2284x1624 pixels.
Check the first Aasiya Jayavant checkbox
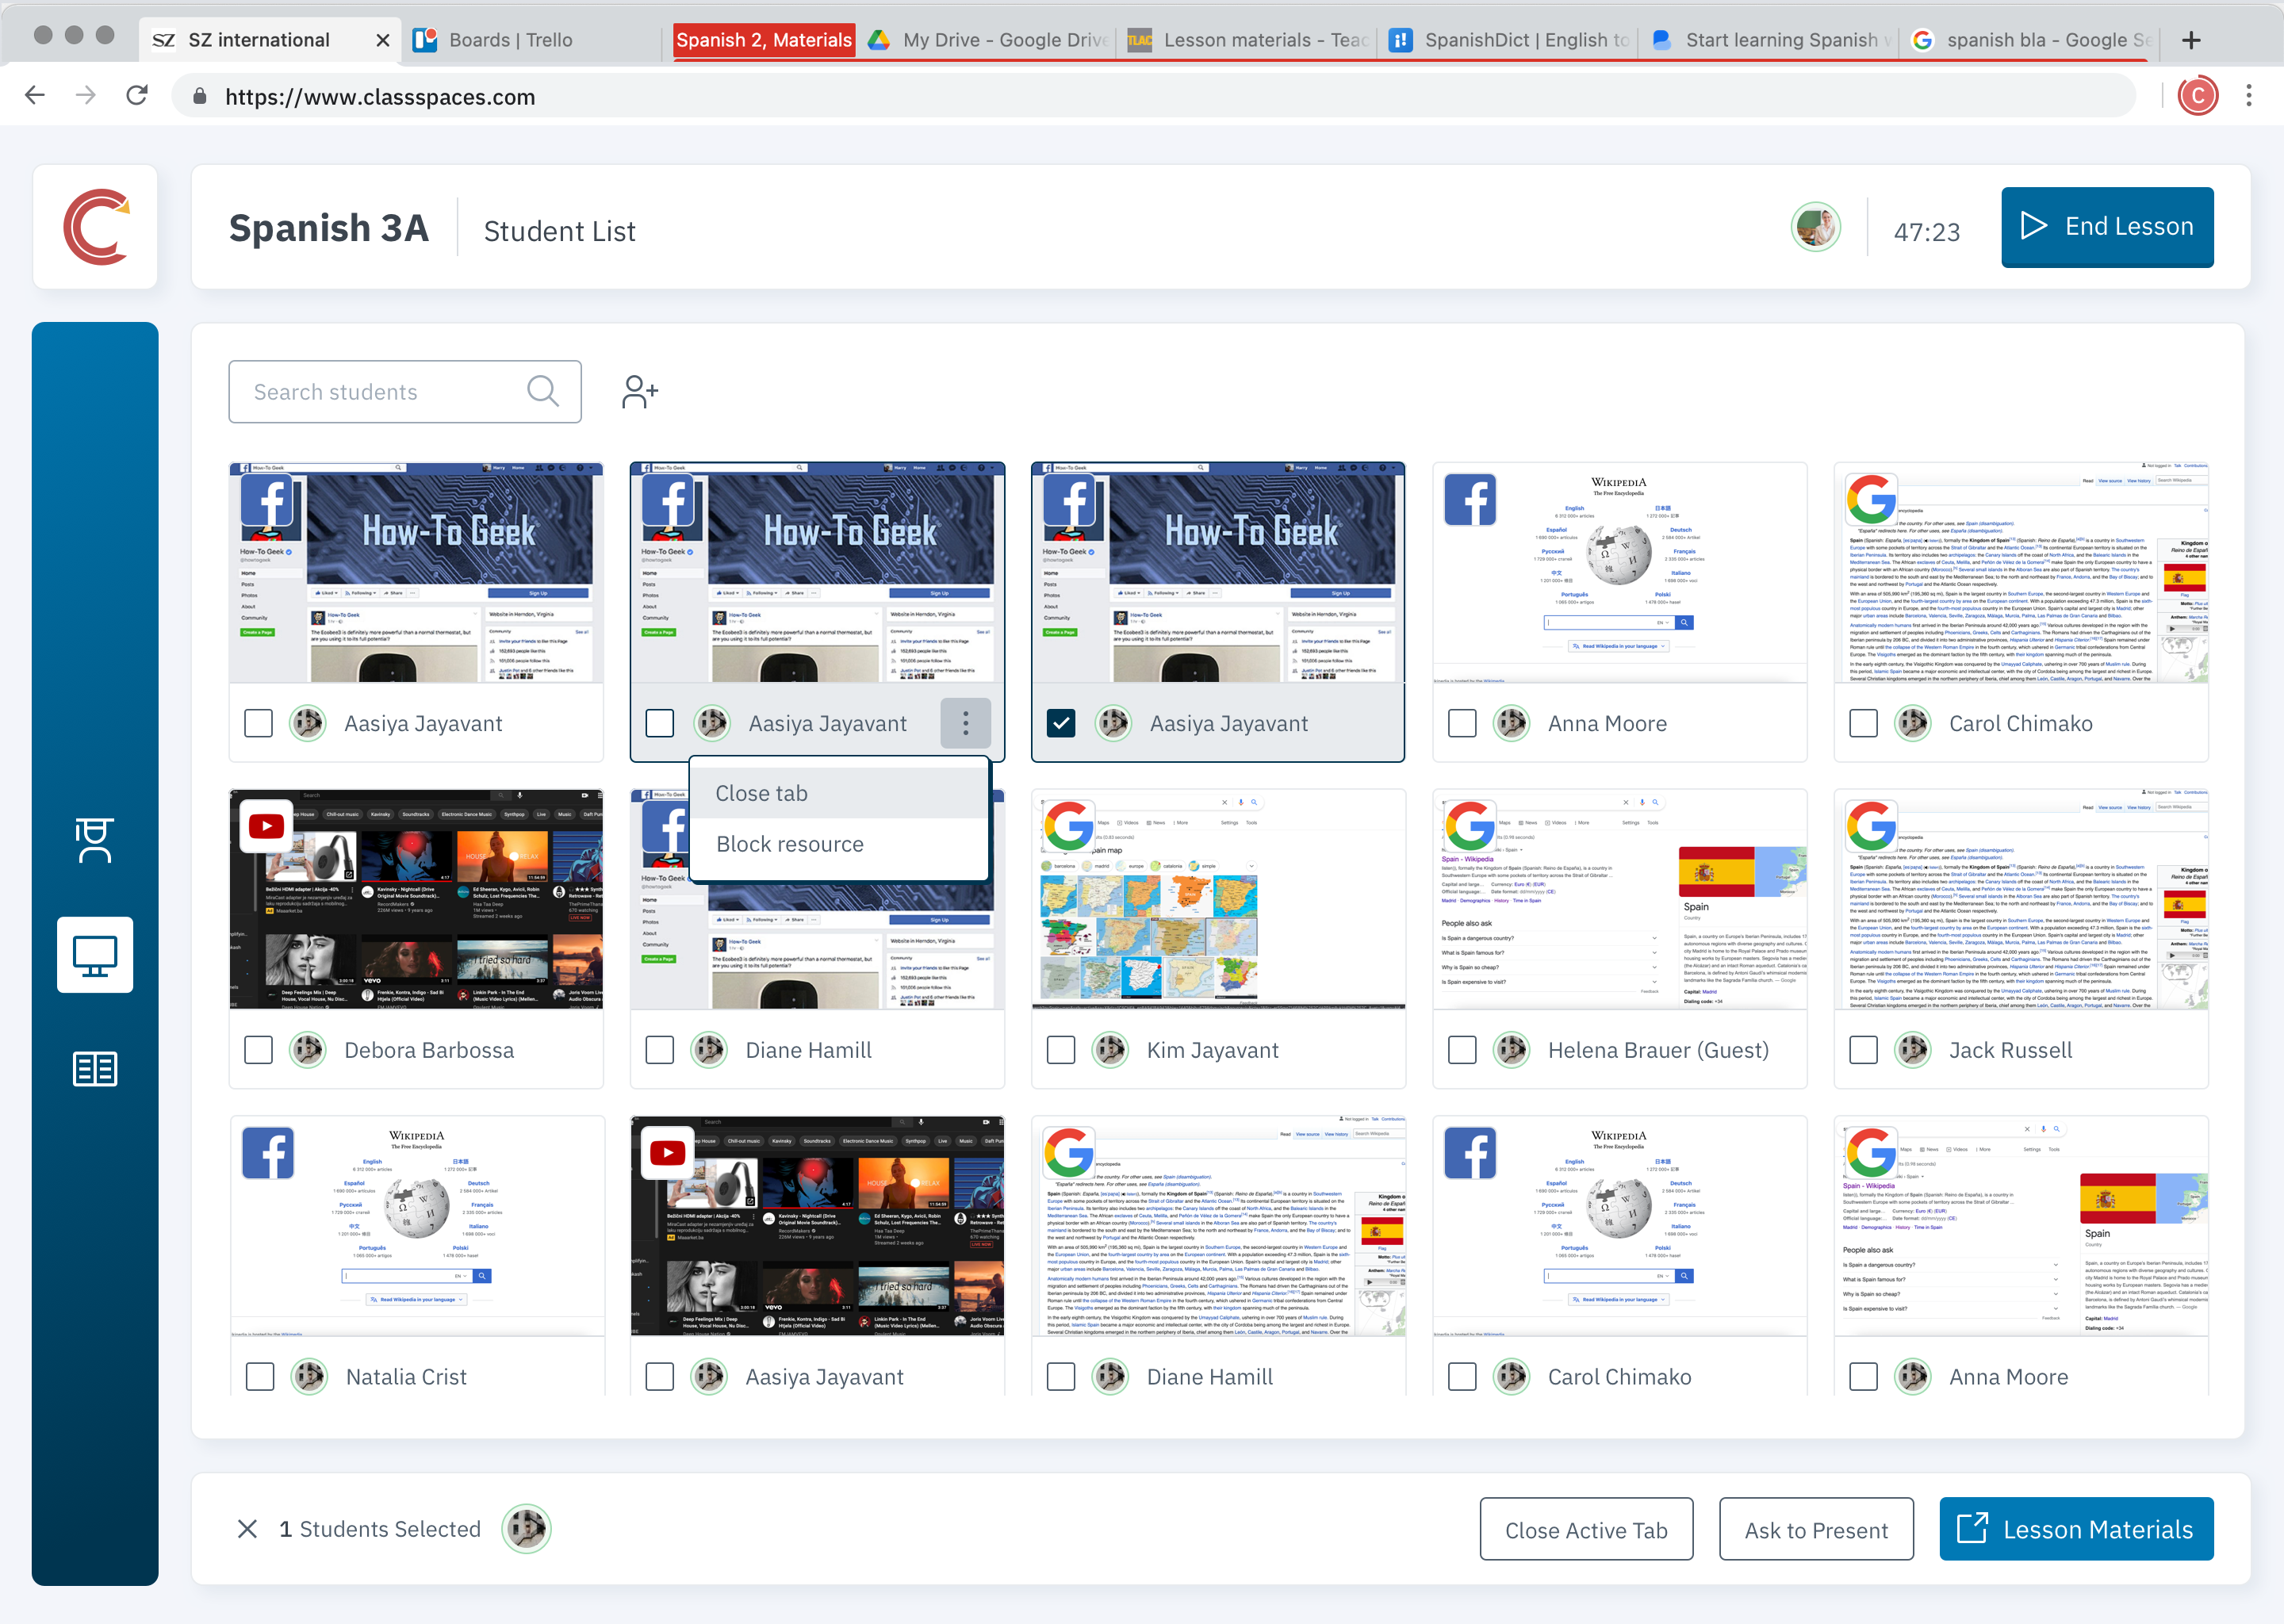[259, 723]
